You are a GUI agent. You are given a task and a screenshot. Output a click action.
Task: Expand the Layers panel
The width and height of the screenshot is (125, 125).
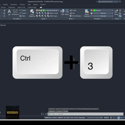[x=44, y=19]
